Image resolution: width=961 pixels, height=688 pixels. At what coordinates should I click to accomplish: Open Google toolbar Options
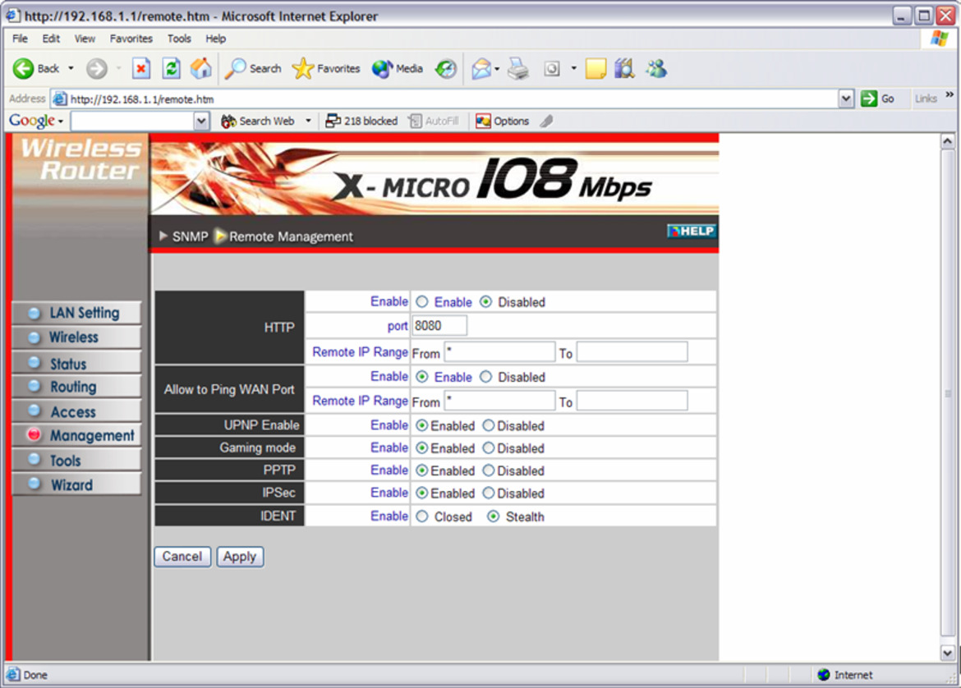tap(503, 122)
